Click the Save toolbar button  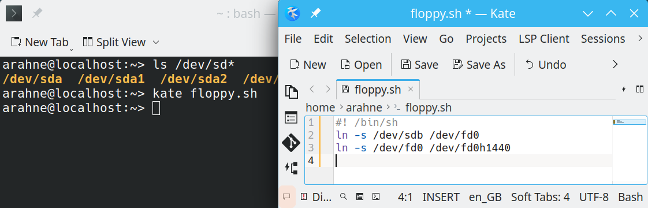[420, 65]
